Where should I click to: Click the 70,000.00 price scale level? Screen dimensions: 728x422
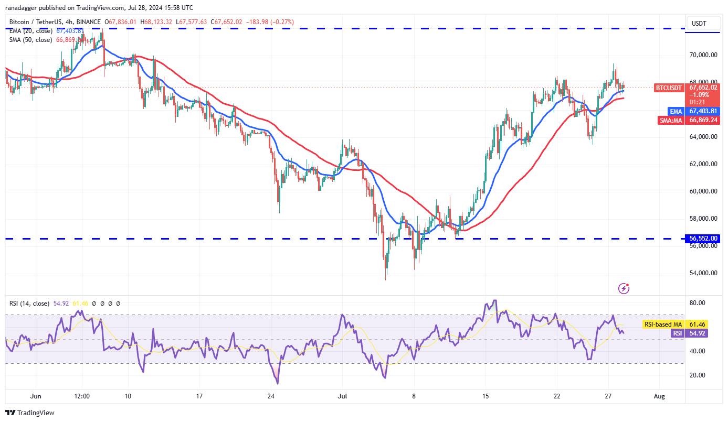click(x=704, y=55)
